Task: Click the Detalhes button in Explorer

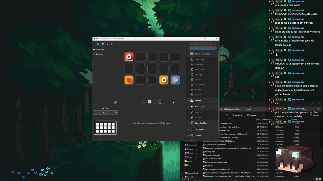Action: click(315, 115)
